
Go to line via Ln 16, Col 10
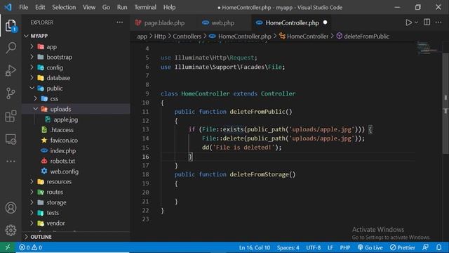click(x=254, y=247)
